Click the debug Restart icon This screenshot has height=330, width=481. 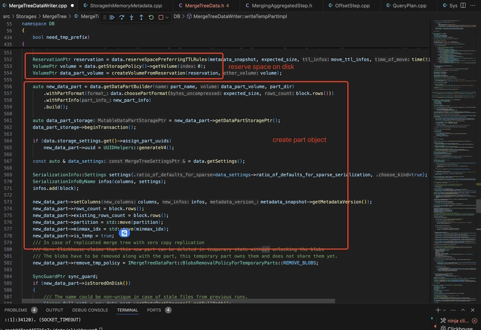tap(151, 17)
